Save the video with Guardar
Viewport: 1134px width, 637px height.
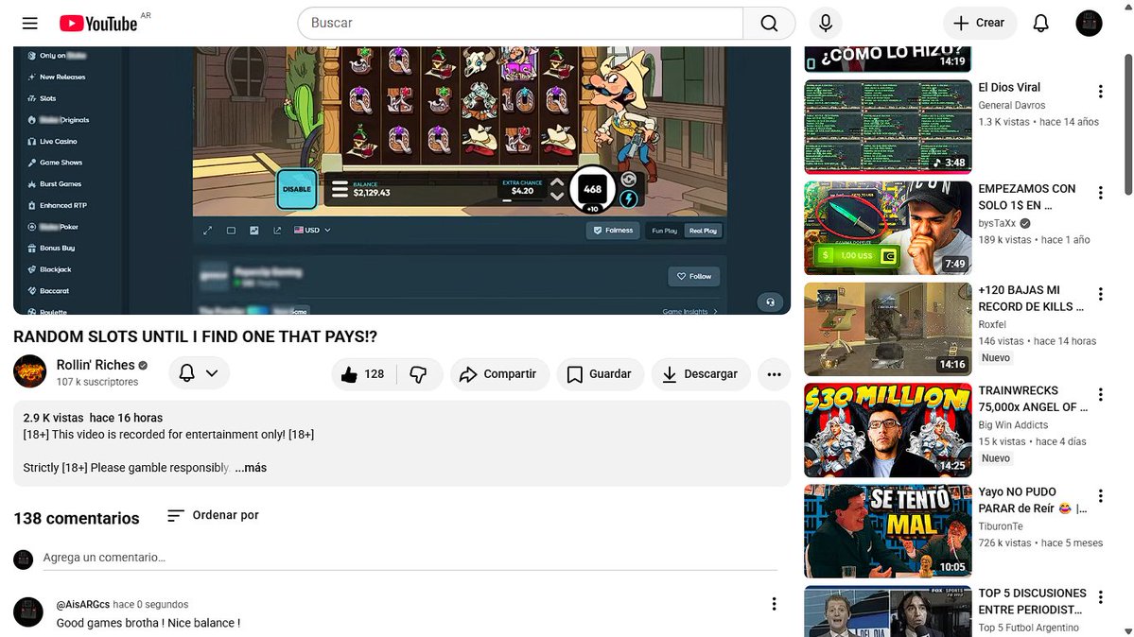click(x=600, y=374)
